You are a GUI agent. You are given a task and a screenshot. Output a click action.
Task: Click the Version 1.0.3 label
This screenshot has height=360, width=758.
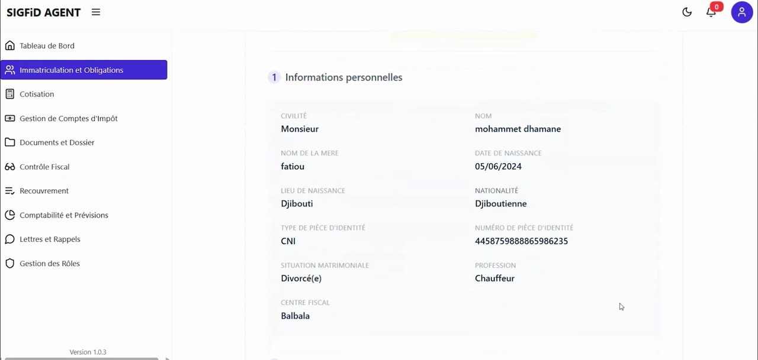pyautogui.click(x=88, y=352)
